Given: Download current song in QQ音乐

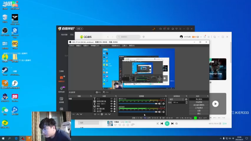Looking at the screenshot, I should pyautogui.click(x=124, y=125).
